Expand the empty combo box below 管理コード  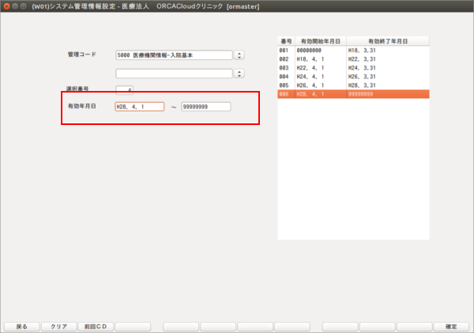point(239,74)
